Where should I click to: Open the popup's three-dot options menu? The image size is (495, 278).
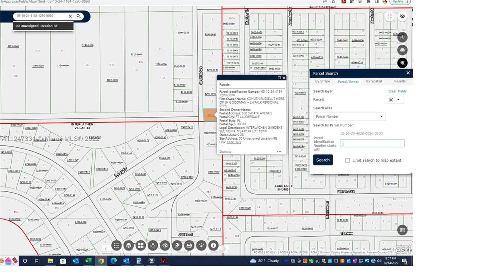coord(279,152)
